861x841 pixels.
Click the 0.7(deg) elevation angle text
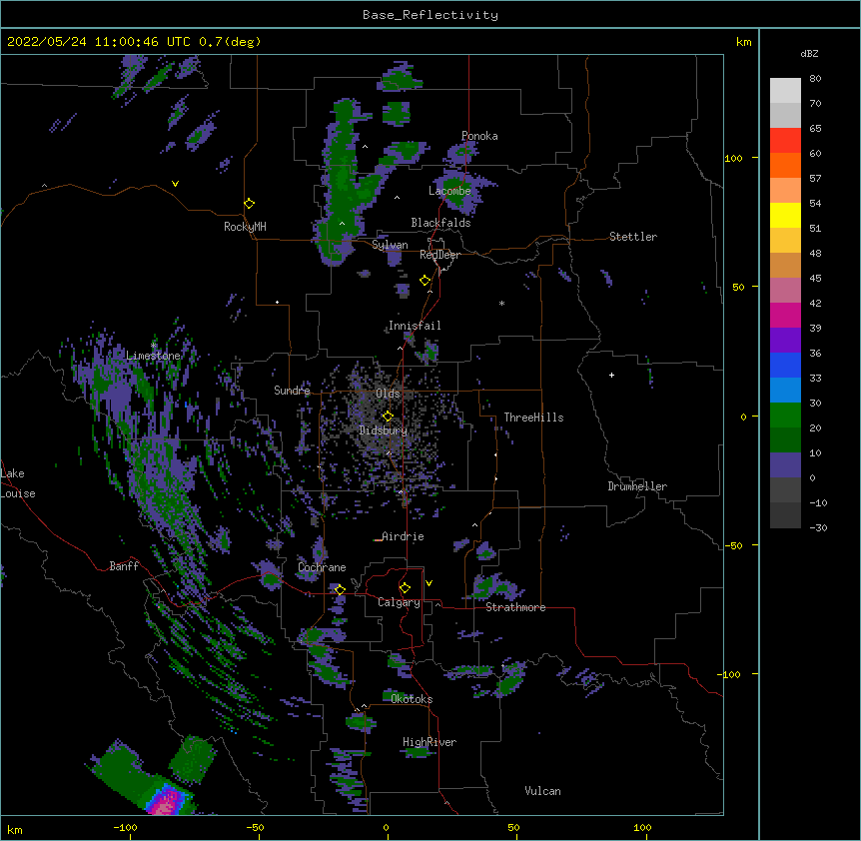[230, 42]
